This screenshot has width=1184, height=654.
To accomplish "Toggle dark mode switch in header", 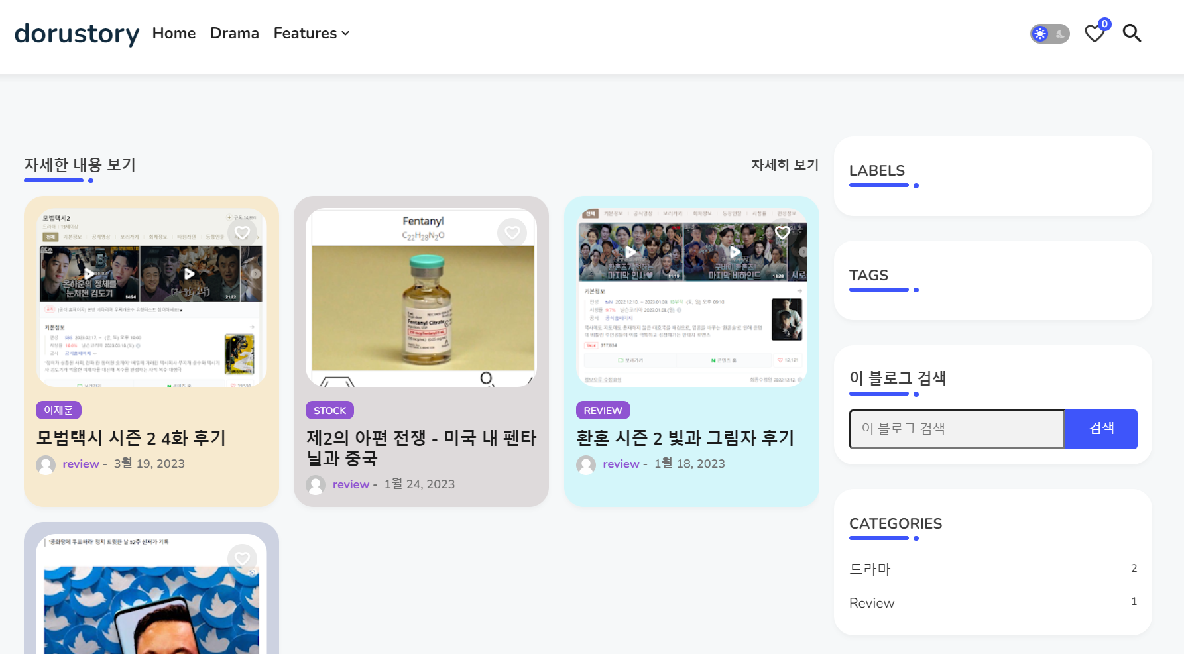I will [1050, 34].
